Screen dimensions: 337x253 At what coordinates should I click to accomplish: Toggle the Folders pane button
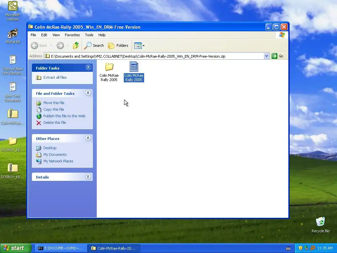(118, 45)
